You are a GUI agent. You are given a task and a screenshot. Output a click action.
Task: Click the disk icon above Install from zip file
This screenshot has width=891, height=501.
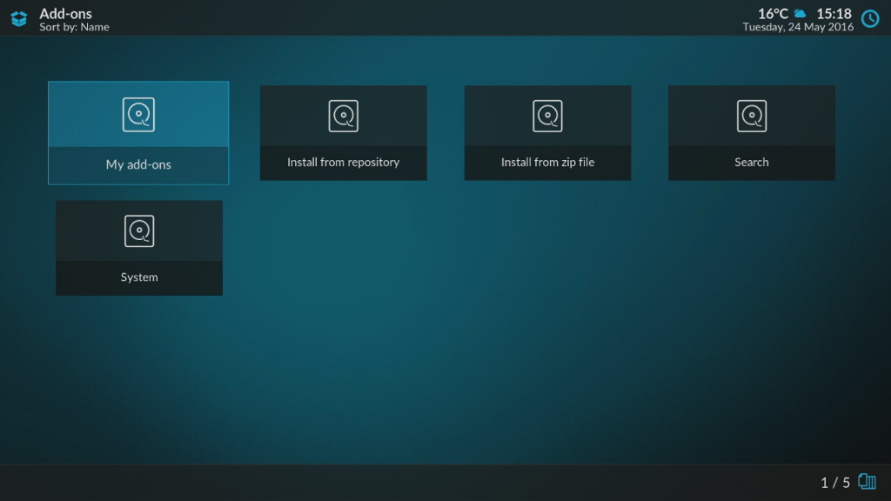coord(548,116)
